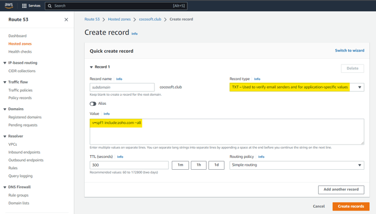Collapse the Traffic flow section
The height and width of the screenshot is (214, 376).
click(x=4, y=82)
